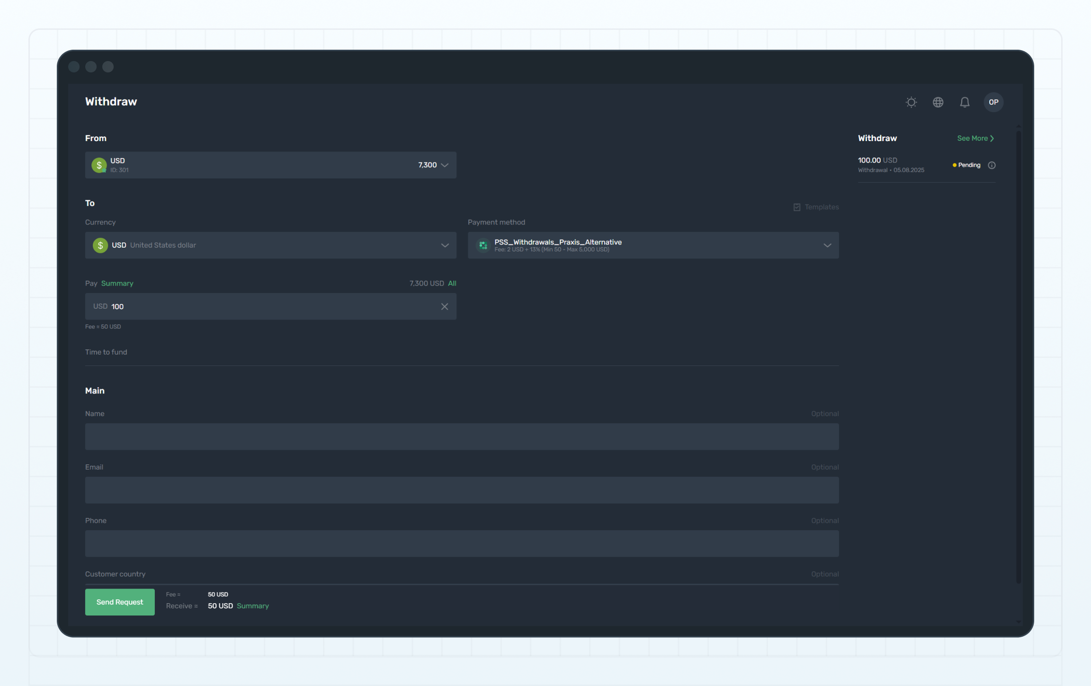Open the language globe icon
1091x686 pixels.
pyautogui.click(x=938, y=102)
